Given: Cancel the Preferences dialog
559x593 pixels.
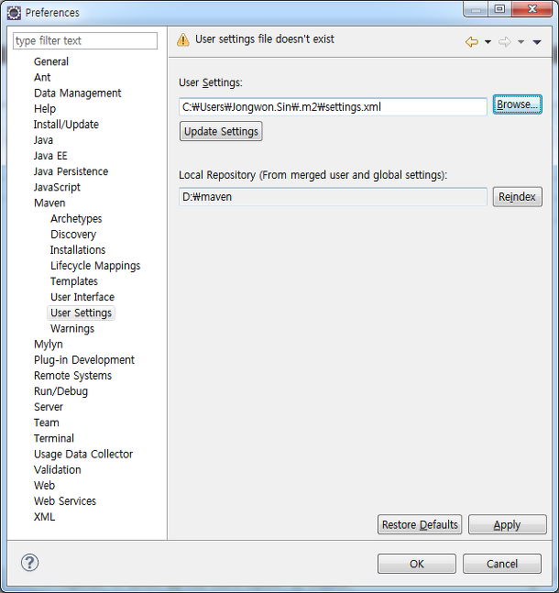Looking at the screenshot, I should 502,564.
